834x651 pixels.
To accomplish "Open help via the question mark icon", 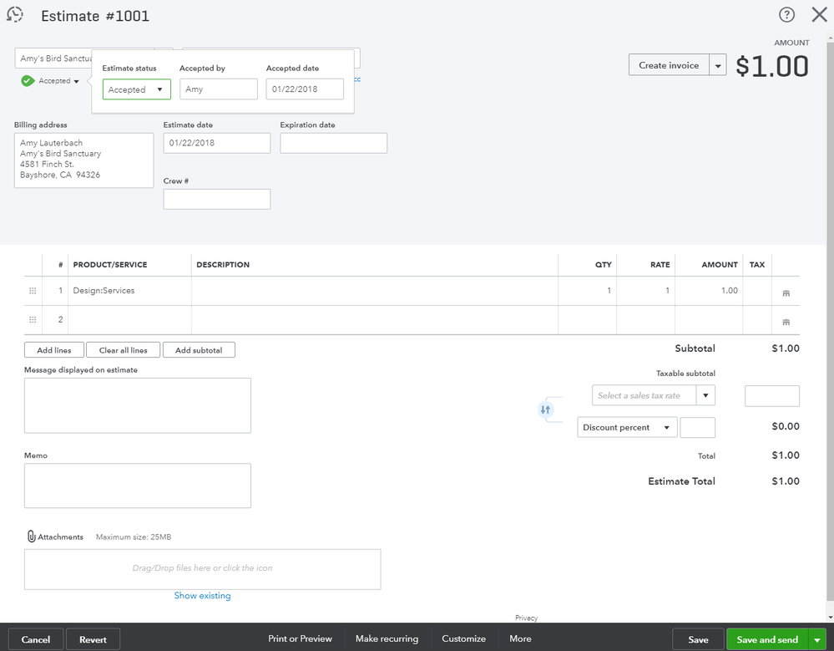I will 786,14.
